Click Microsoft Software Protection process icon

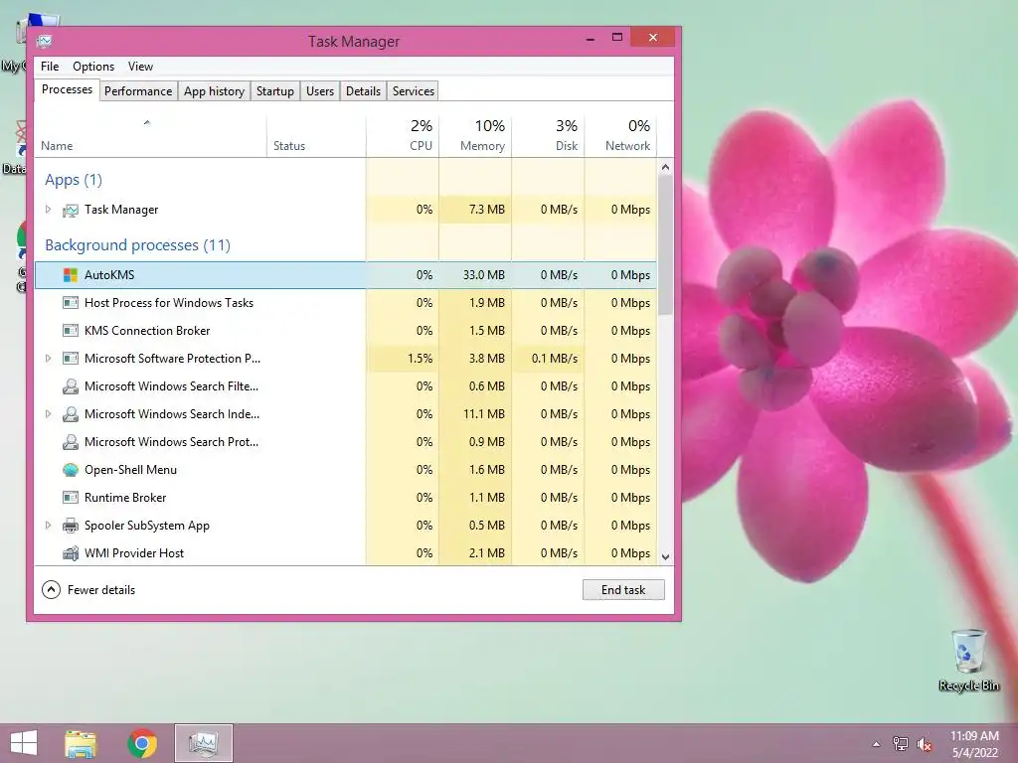click(x=71, y=359)
